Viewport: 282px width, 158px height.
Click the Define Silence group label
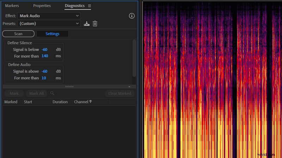[20, 43]
